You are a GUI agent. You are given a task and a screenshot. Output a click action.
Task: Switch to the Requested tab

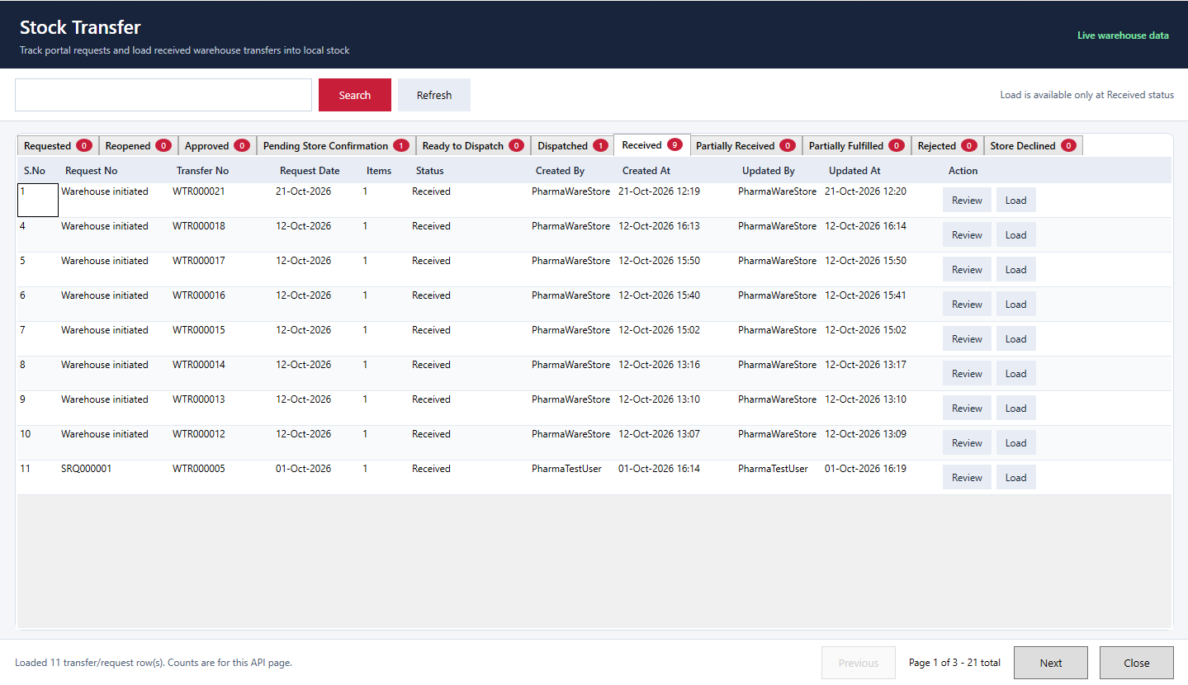click(x=58, y=146)
